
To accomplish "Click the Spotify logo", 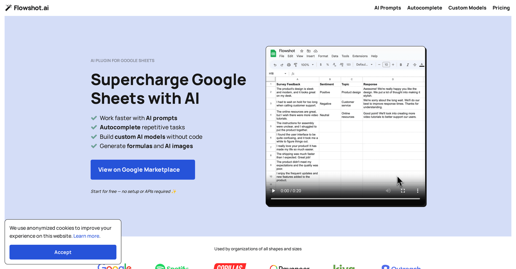I will pyautogui.click(x=172, y=267).
